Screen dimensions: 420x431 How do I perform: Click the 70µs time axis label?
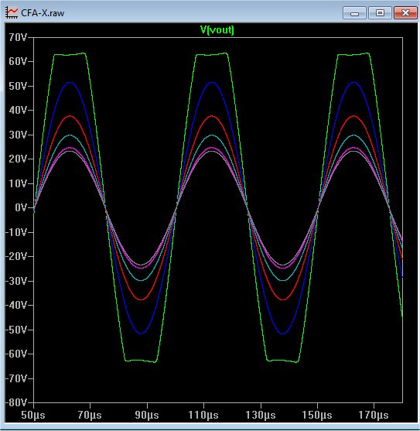click(x=90, y=415)
